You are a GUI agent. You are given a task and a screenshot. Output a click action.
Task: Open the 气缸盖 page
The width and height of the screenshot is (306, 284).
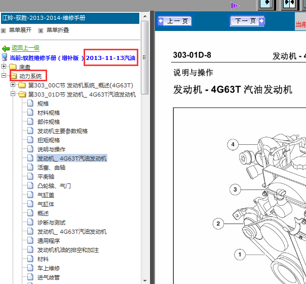46,195
